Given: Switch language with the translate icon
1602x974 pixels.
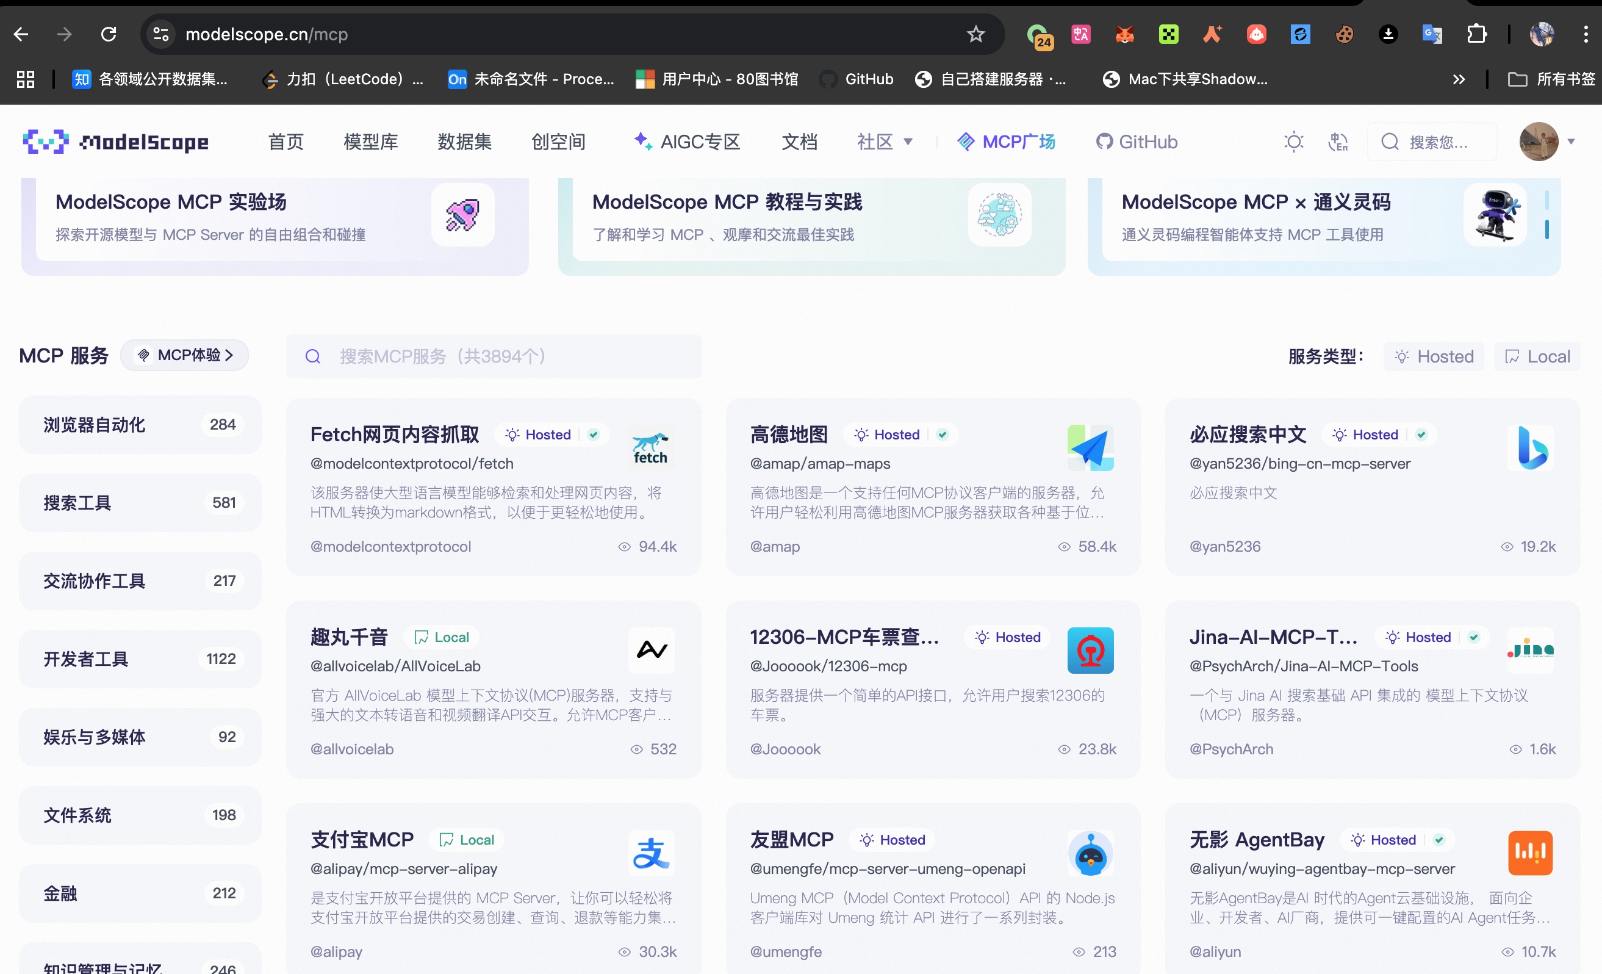Looking at the screenshot, I should (1337, 141).
